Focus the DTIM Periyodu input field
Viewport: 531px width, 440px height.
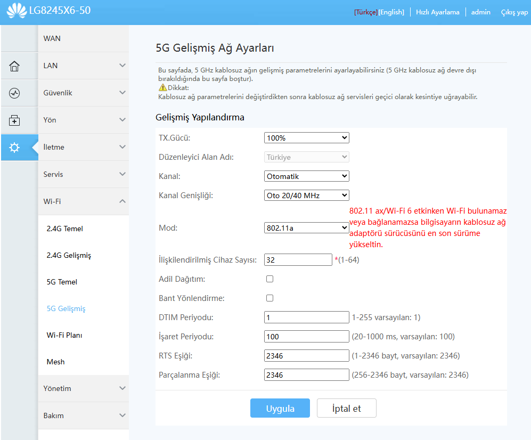[306, 317]
